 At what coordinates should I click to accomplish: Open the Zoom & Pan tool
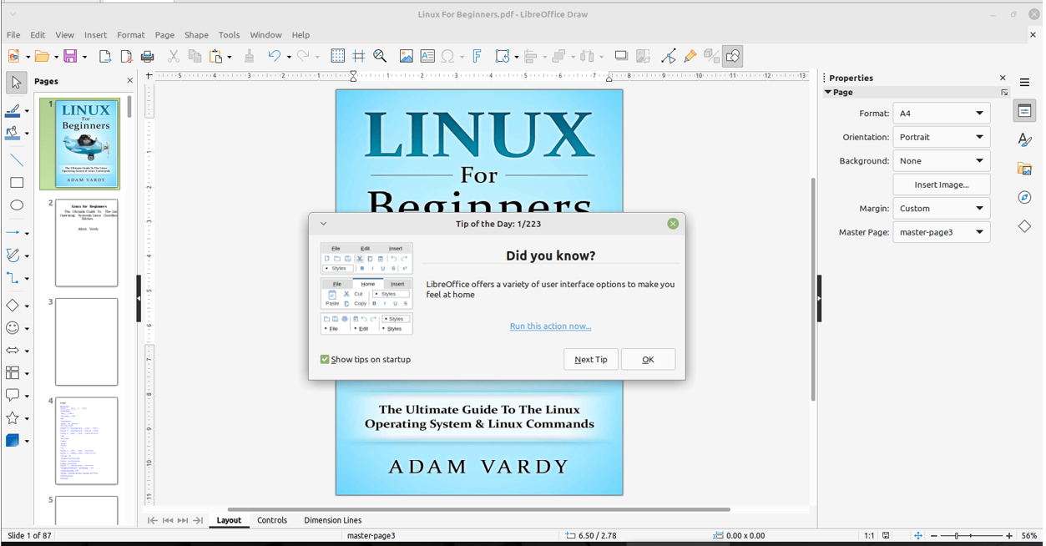coord(380,56)
